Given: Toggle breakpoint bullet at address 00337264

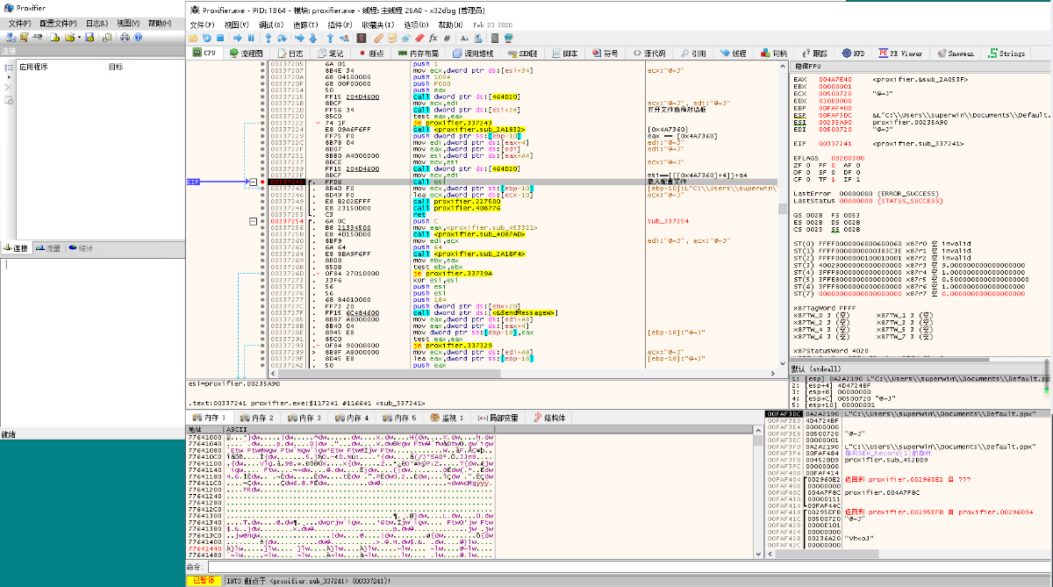Looking at the screenshot, I should click(262, 254).
